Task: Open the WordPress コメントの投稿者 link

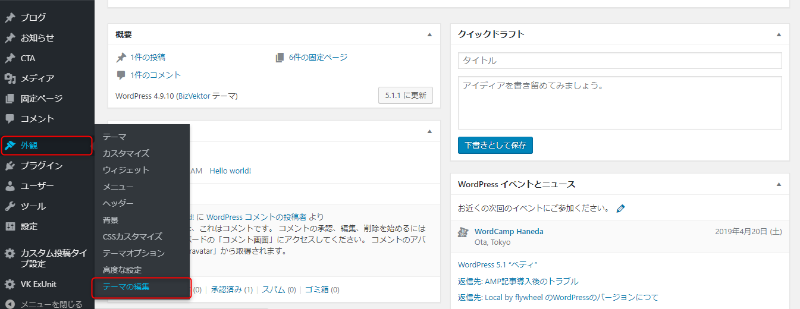Action: [256, 217]
